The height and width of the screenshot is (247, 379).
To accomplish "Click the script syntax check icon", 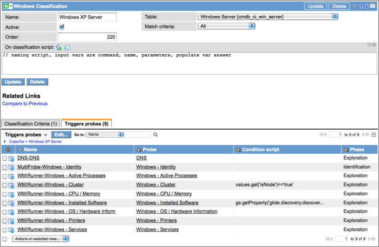I will pyautogui.click(x=59, y=47).
